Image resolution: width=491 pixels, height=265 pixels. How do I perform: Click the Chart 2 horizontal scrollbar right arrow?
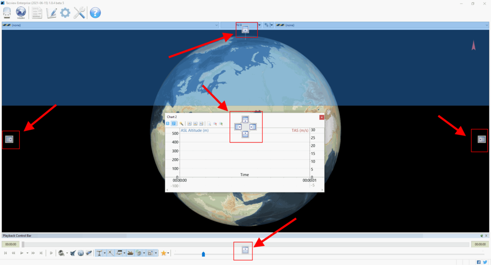pyautogui.click(x=322, y=190)
